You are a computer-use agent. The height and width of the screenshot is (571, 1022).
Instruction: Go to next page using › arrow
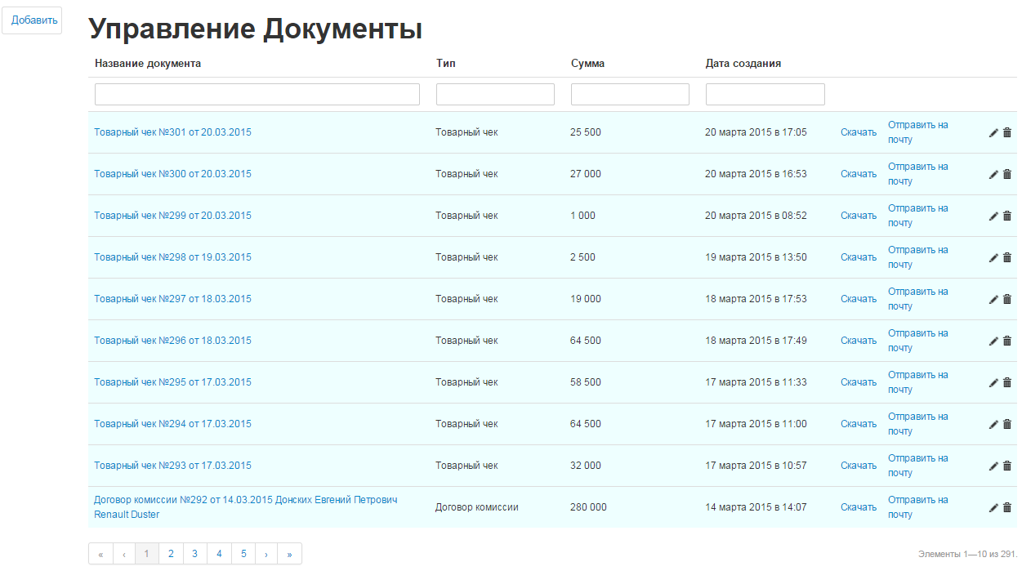tap(266, 554)
